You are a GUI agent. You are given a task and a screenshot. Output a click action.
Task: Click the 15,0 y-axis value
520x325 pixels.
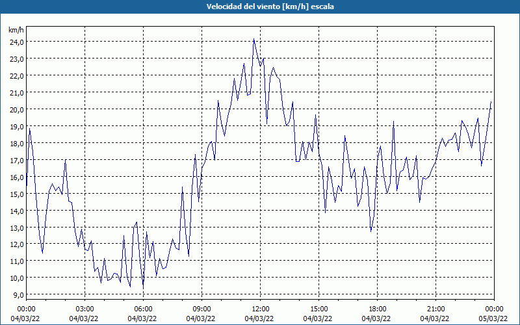click(x=17, y=194)
